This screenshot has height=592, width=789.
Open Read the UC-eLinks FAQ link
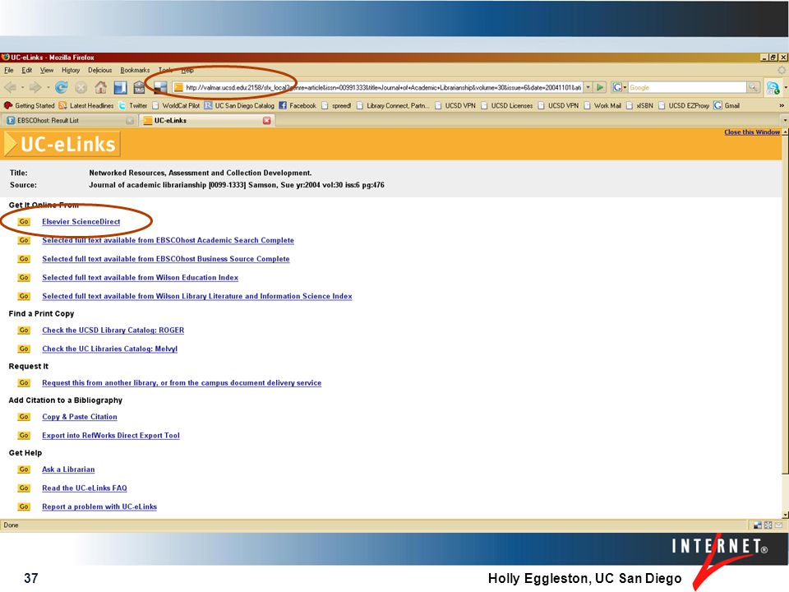click(x=85, y=488)
